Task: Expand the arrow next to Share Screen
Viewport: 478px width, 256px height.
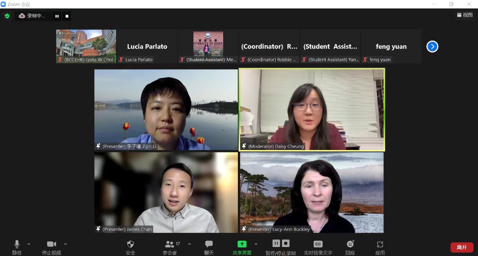Action: click(x=256, y=244)
